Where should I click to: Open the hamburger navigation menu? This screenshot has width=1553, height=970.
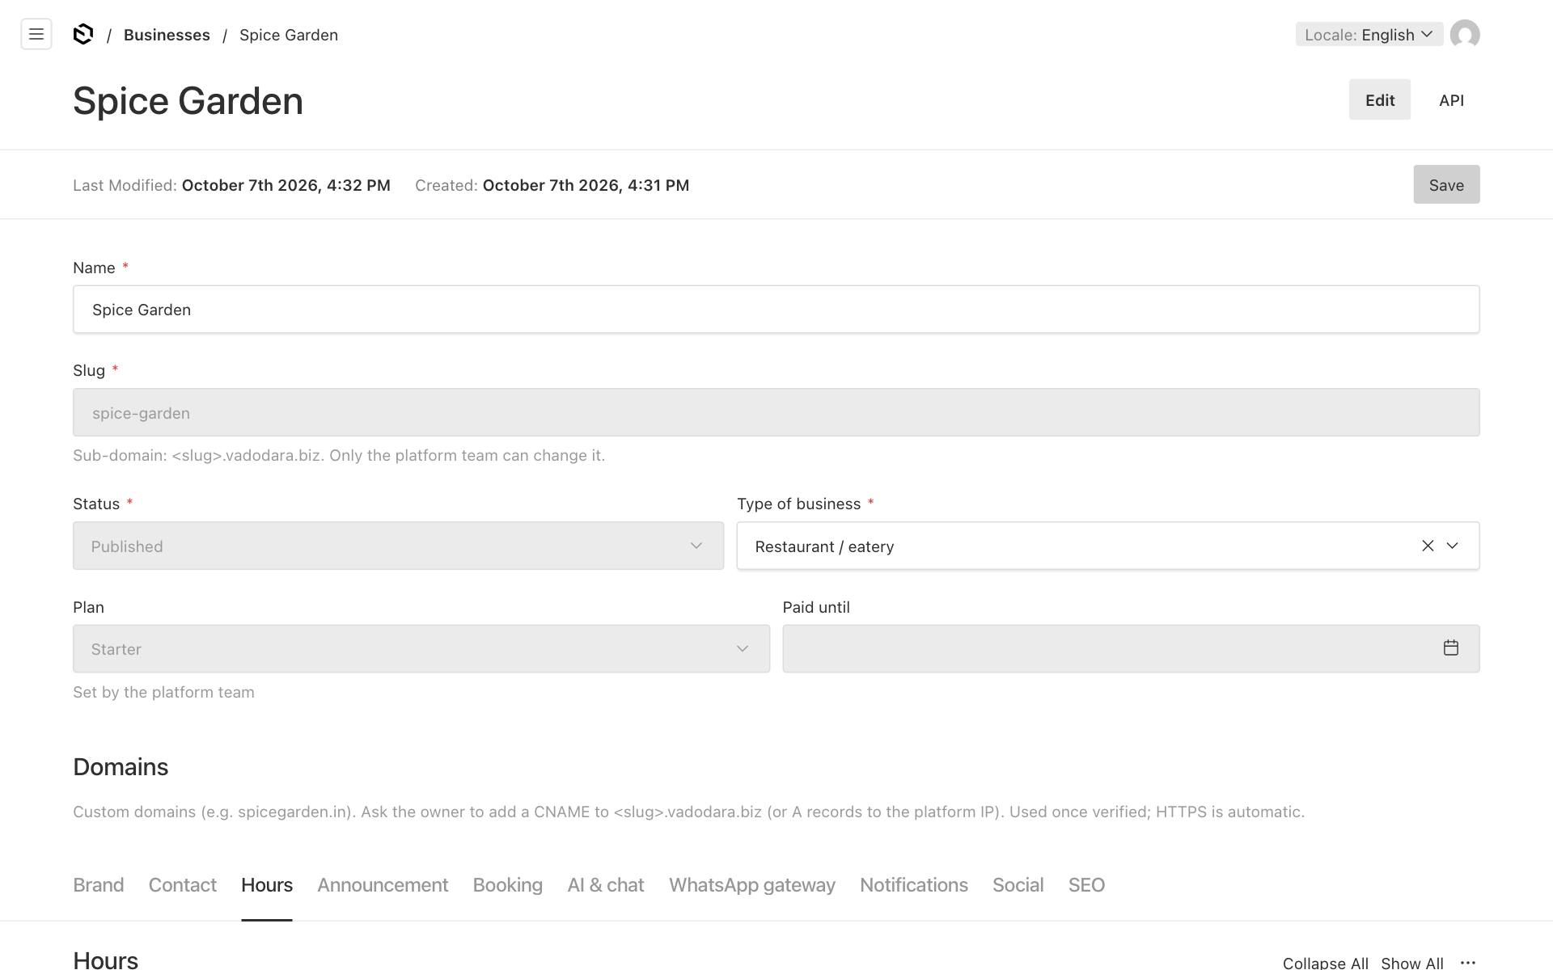[x=36, y=34]
